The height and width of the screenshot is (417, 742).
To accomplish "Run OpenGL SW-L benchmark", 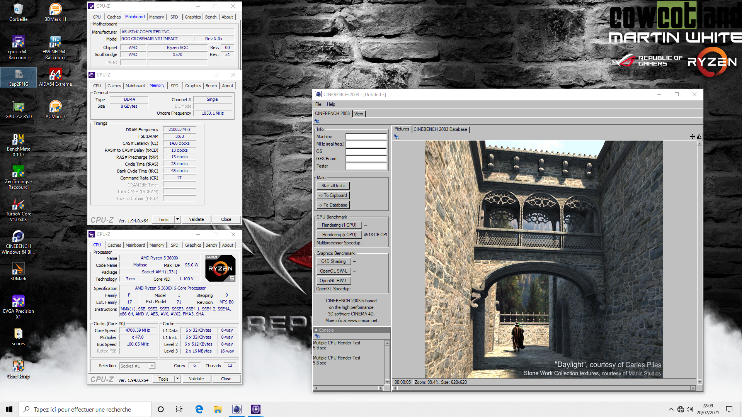I will [334, 271].
